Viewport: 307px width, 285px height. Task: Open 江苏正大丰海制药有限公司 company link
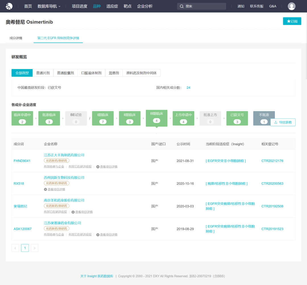64,155
